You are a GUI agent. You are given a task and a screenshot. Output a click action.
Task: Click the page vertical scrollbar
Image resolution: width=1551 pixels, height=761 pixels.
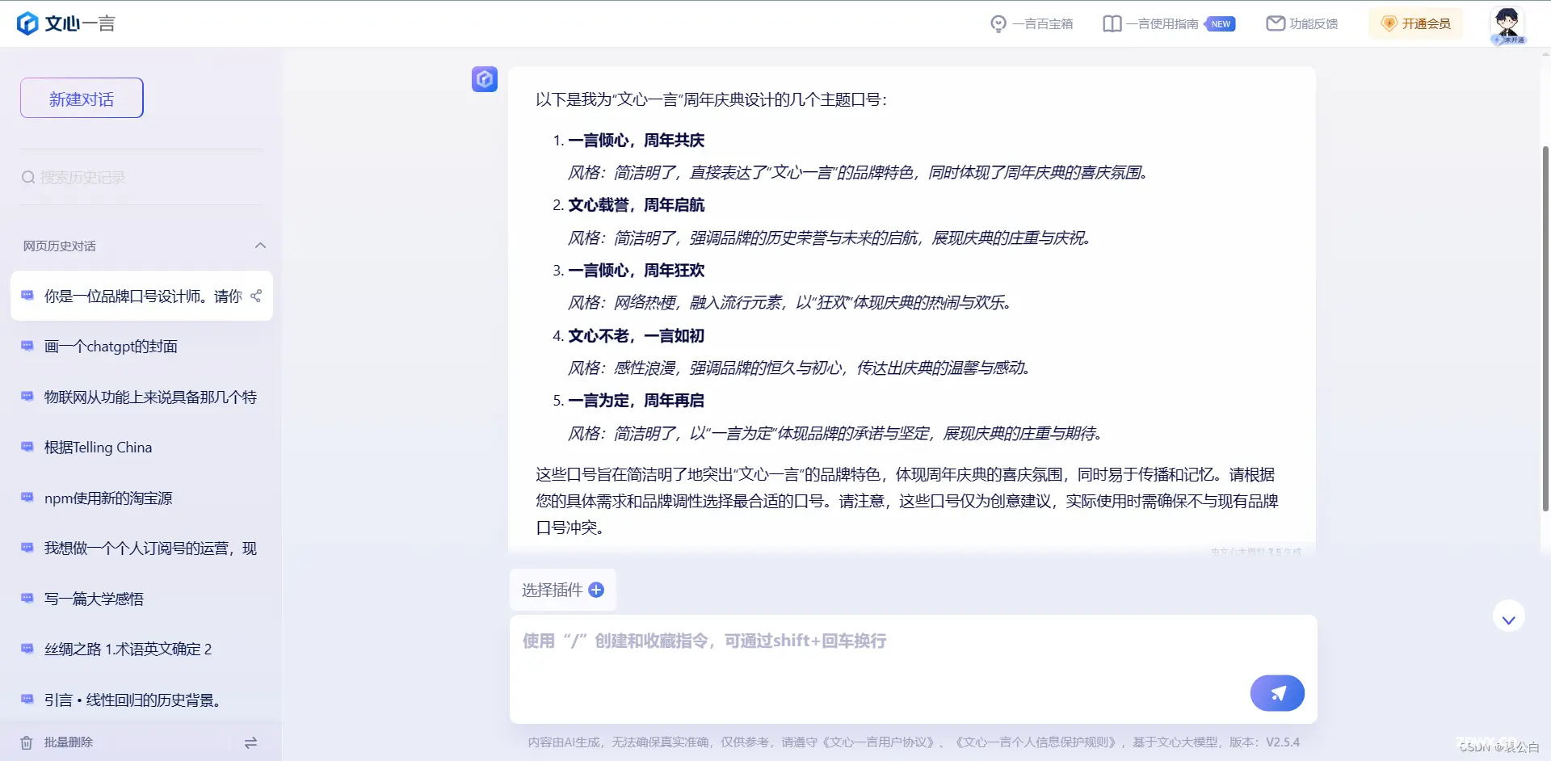click(x=1545, y=327)
